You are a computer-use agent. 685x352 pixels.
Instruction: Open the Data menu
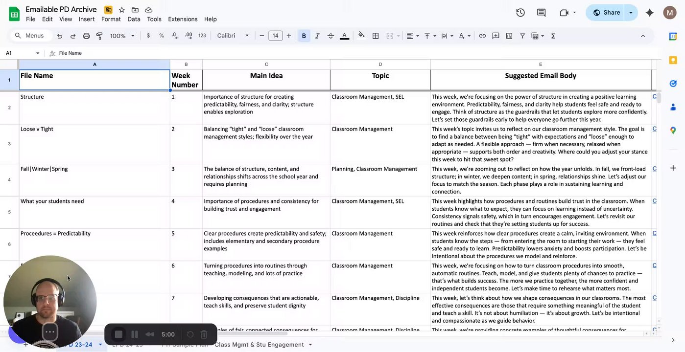[134, 19]
